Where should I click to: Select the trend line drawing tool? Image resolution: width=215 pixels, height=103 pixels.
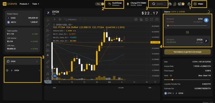[48, 25]
